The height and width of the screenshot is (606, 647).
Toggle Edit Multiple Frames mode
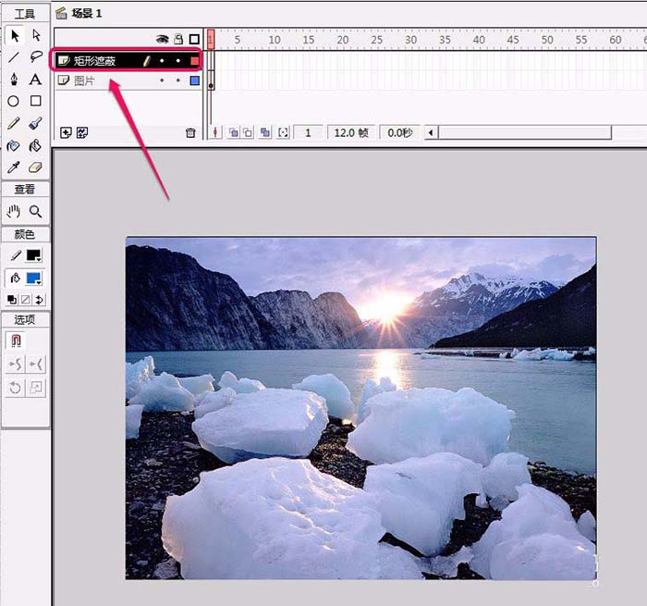point(265,132)
